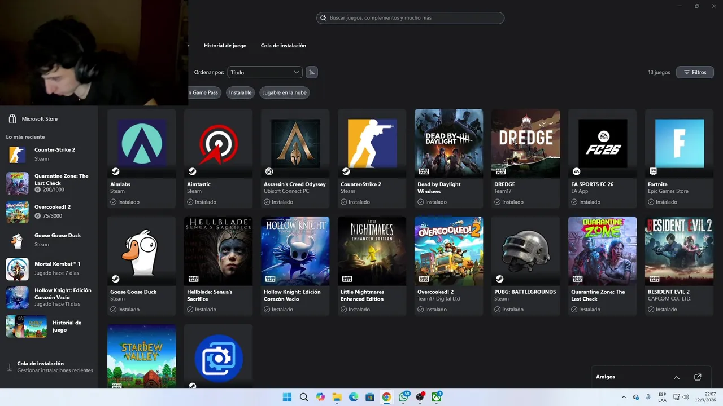Click the Windows Start button
This screenshot has height=406, width=723.
point(287,397)
